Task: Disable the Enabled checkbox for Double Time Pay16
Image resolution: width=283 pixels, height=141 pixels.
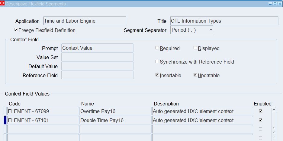Action: coord(260,120)
